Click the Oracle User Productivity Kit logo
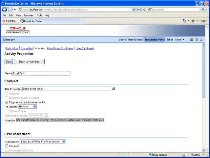 pyautogui.click(x=18, y=30)
